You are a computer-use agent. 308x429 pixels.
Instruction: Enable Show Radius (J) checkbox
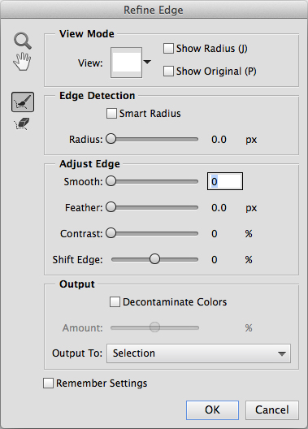tap(168, 49)
